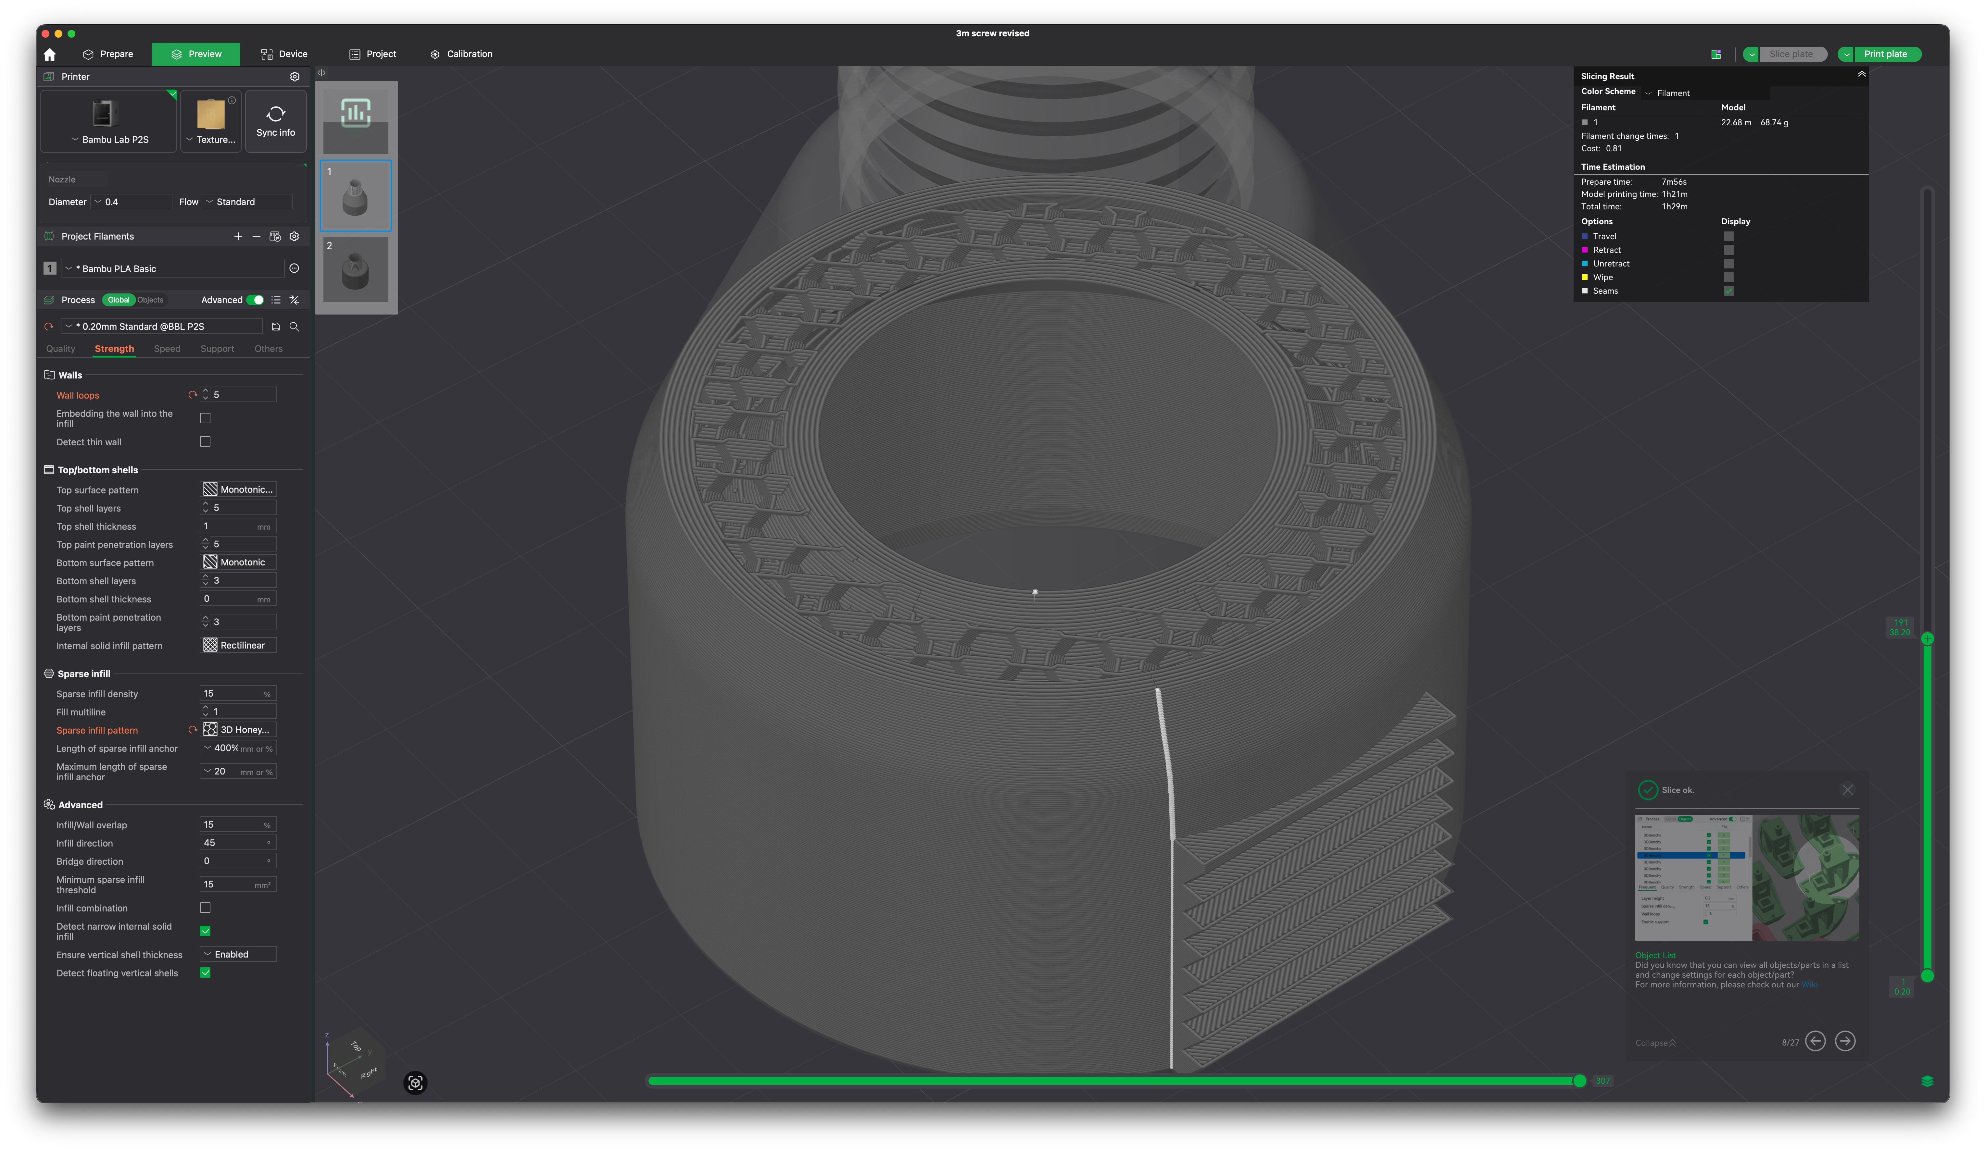Viewport: 1986px width, 1151px height.
Task: Change the Top surface pattern dropdown
Action: point(239,489)
